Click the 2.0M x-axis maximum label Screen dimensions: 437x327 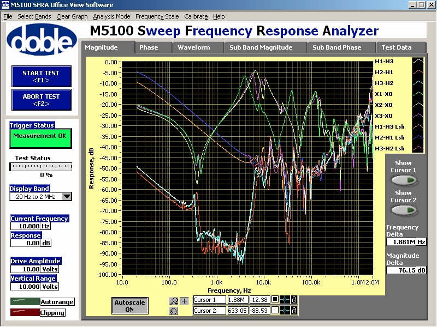(x=373, y=282)
